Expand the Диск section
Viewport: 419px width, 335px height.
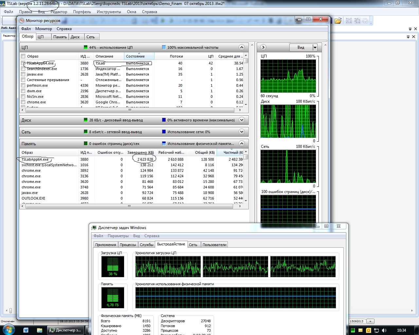coord(242,120)
